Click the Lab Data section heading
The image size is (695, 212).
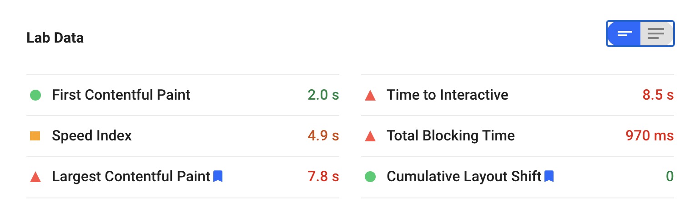point(55,38)
